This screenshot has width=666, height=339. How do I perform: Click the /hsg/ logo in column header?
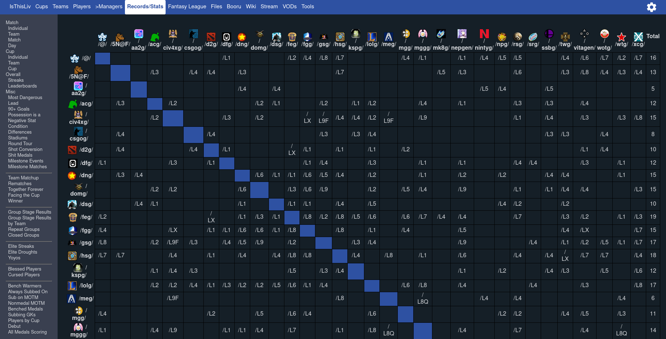click(340, 37)
